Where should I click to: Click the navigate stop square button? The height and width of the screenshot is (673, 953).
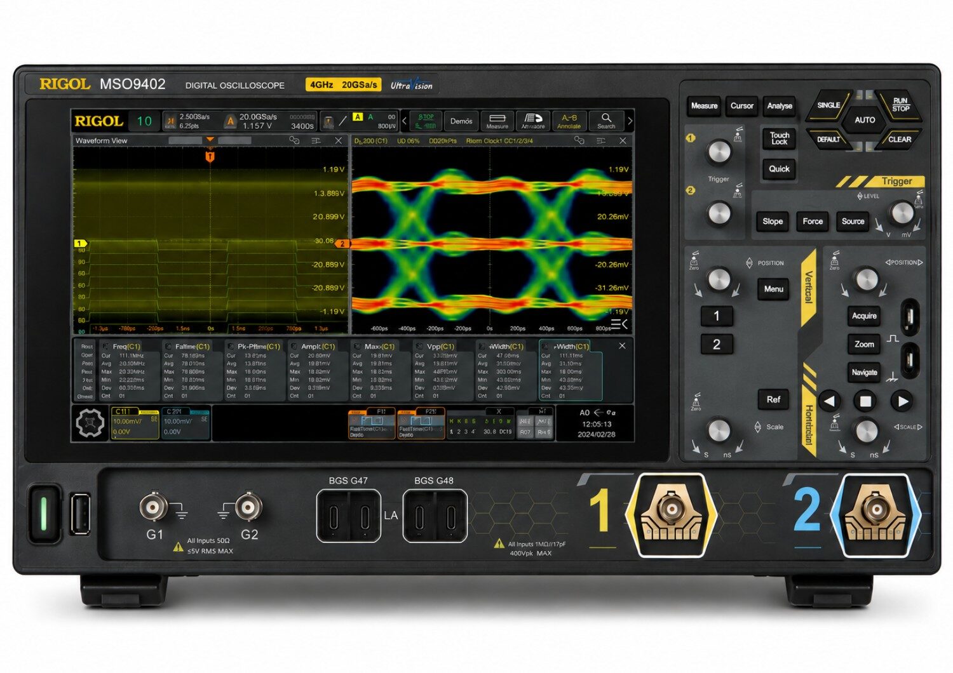tap(865, 401)
